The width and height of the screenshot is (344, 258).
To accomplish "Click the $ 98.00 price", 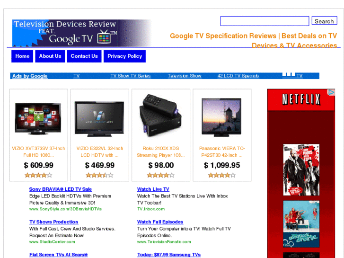I will click(x=161, y=165).
